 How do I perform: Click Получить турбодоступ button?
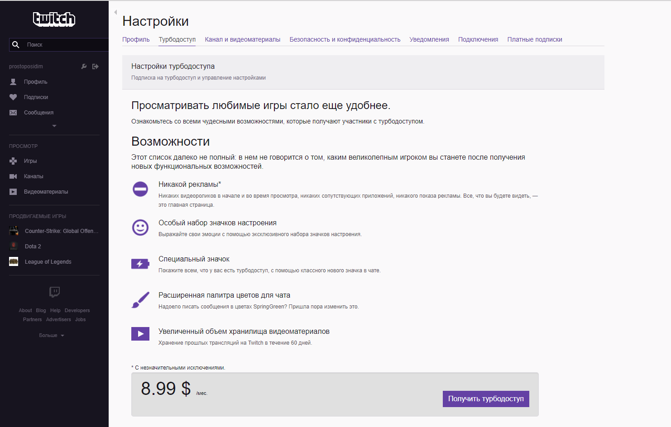486,399
